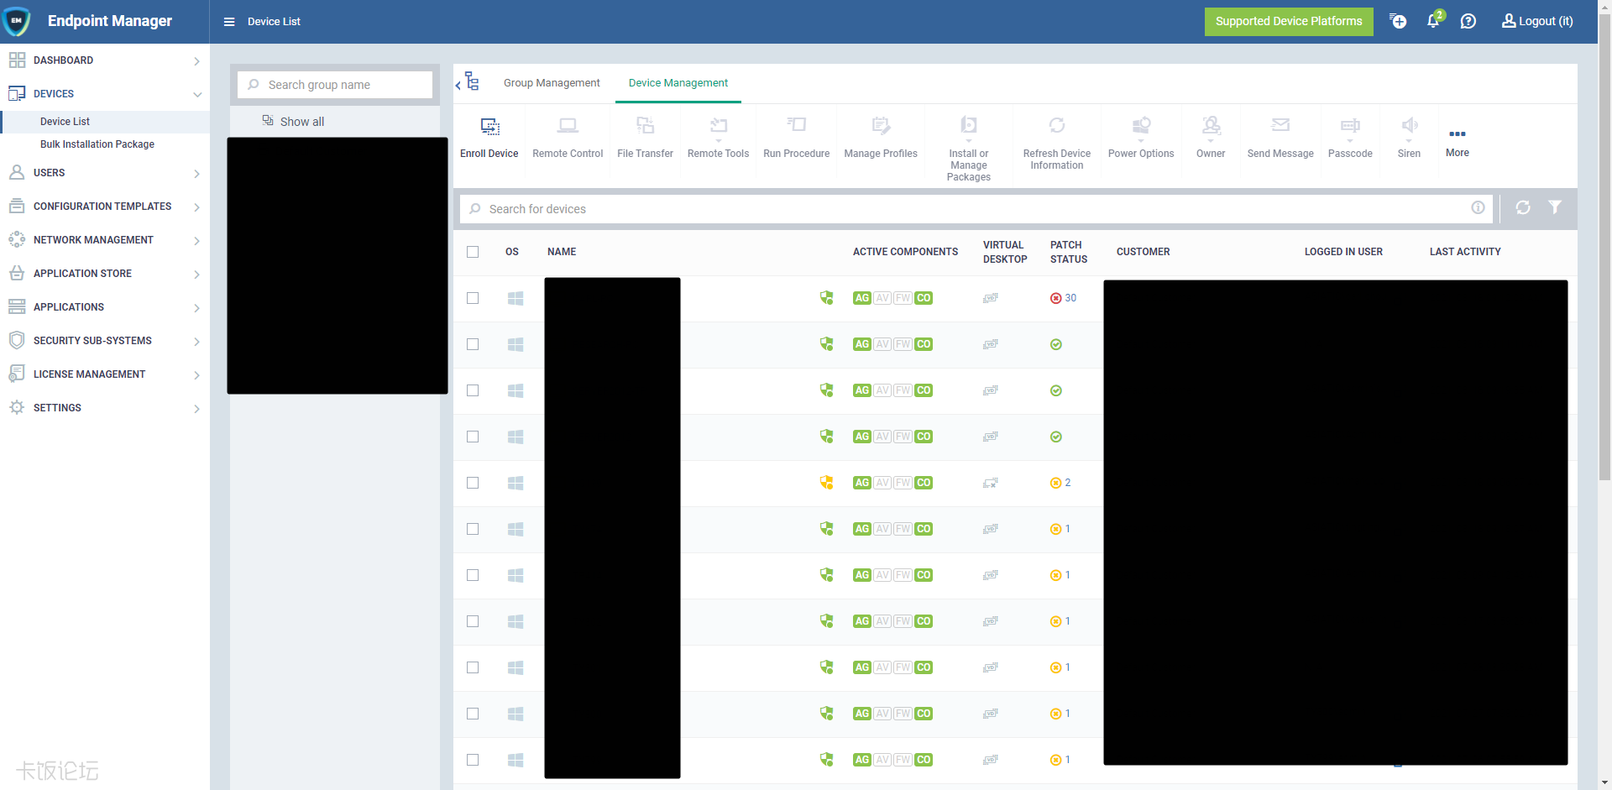Open the More actions menu
Image resolution: width=1612 pixels, height=790 pixels.
(x=1458, y=142)
